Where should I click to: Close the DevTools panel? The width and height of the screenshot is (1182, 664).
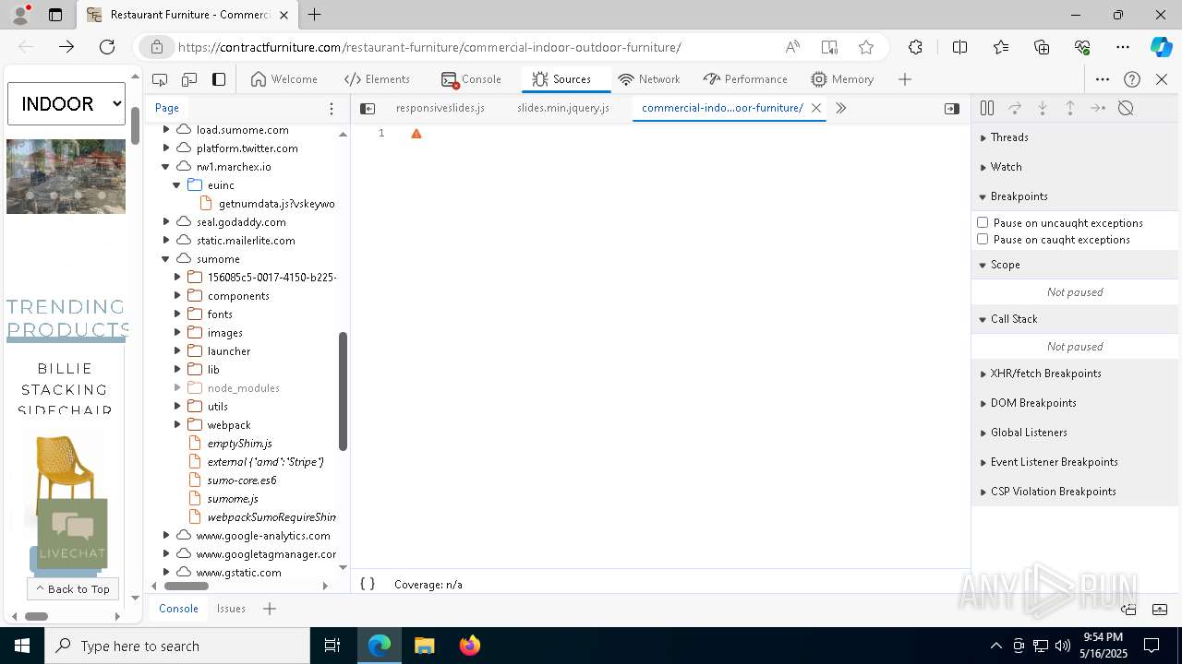pyautogui.click(x=1162, y=79)
